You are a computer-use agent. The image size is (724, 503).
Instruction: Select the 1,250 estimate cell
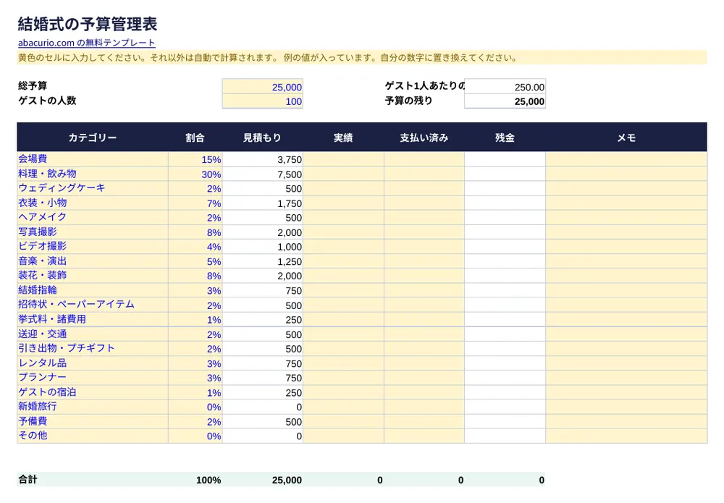pos(262,261)
